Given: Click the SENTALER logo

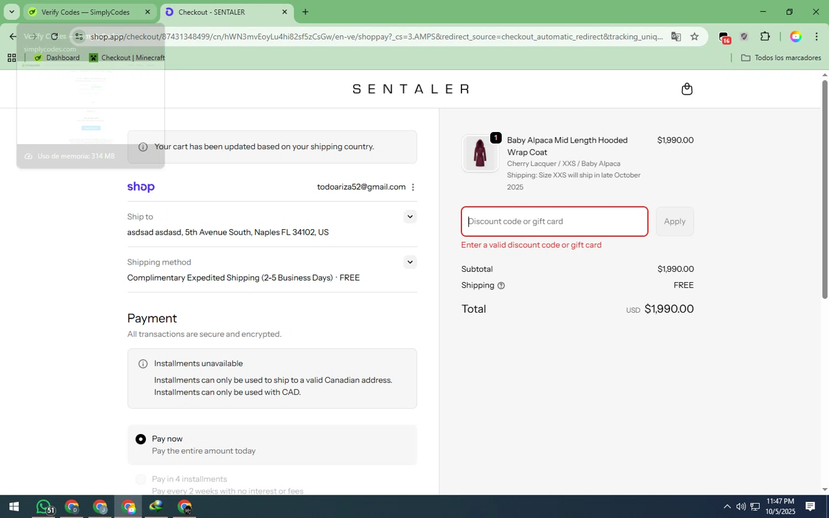Looking at the screenshot, I should coord(411,89).
